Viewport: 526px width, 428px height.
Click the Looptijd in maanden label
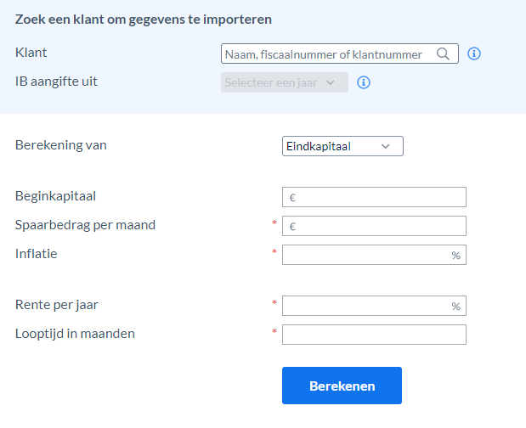[x=75, y=334]
